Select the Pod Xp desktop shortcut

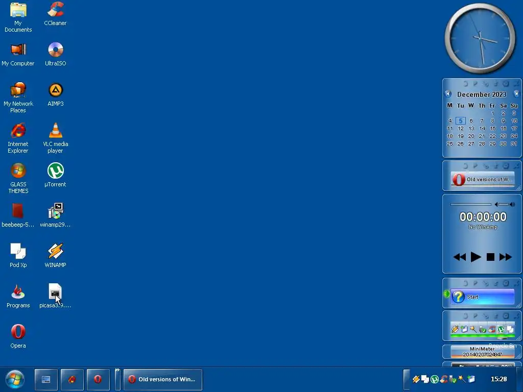click(x=18, y=256)
